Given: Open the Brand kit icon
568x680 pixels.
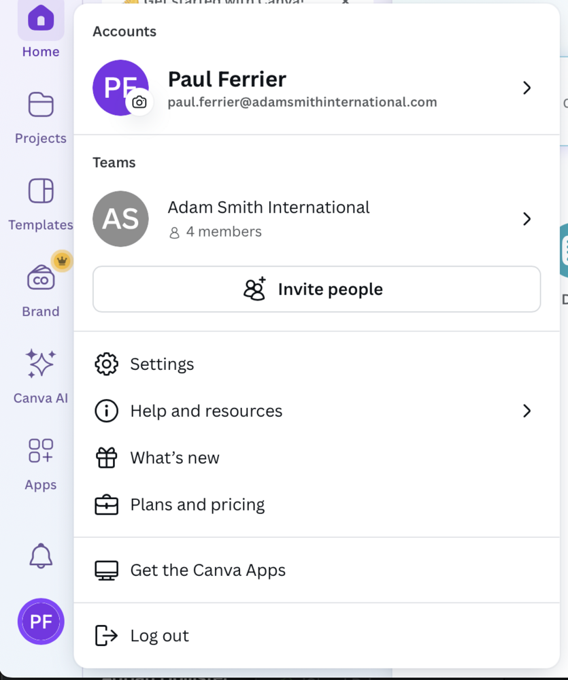Looking at the screenshot, I should [x=41, y=278].
